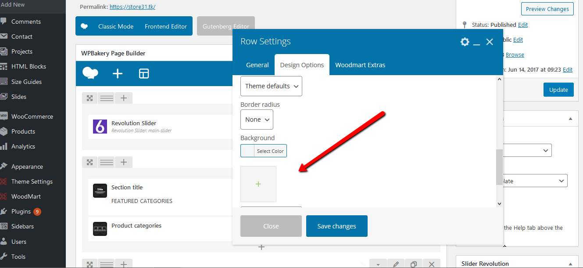The width and height of the screenshot is (583, 268).
Task: Add new element with toolbar plus icon
Action: [118, 73]
